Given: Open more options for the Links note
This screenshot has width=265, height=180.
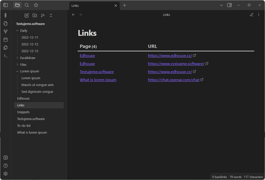Looking at the screenshot, I should point(259,14).
